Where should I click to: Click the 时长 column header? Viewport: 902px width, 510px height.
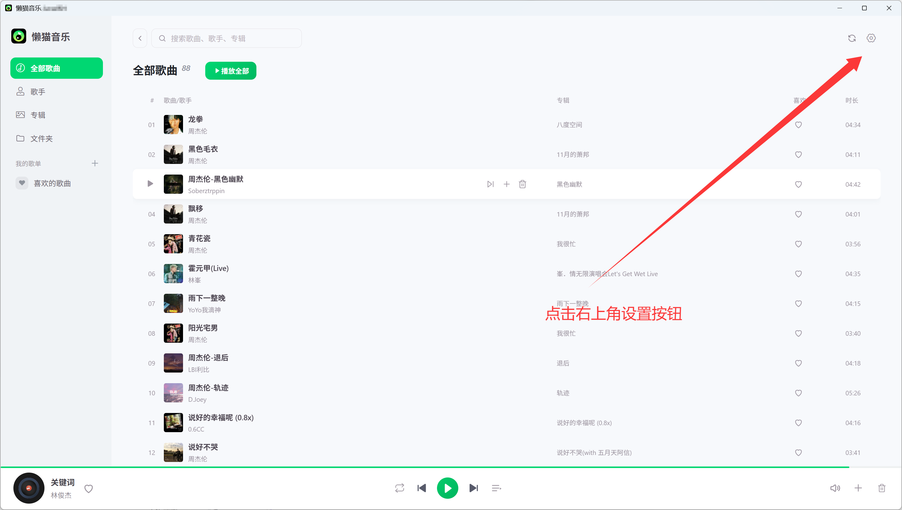[x=851, y=101]
